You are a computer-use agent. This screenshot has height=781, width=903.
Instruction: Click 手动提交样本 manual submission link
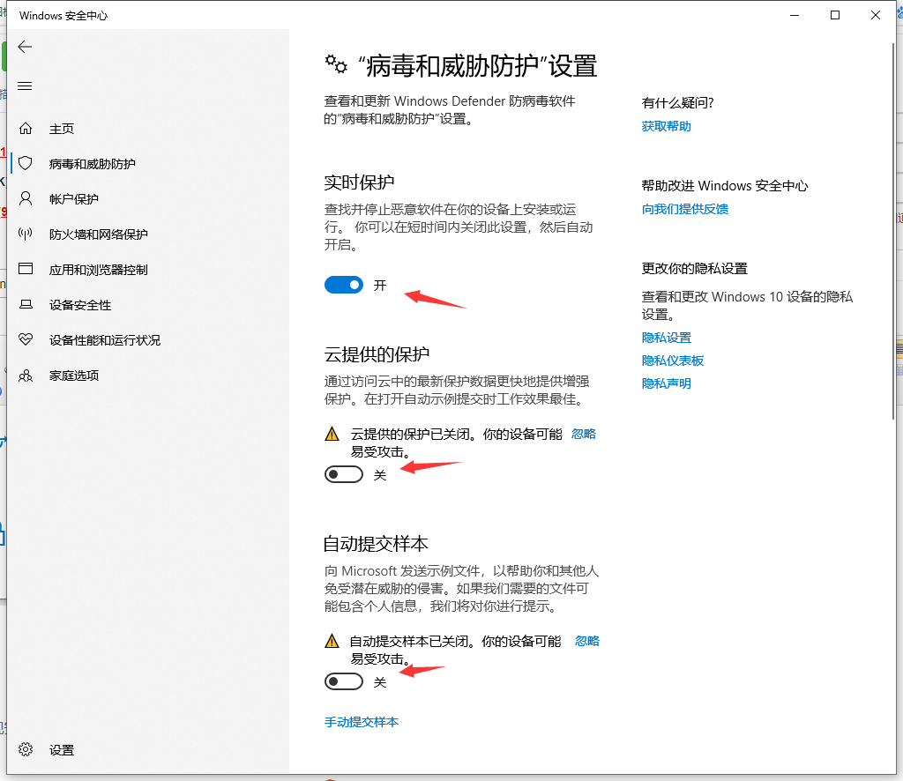coord(362,722)
